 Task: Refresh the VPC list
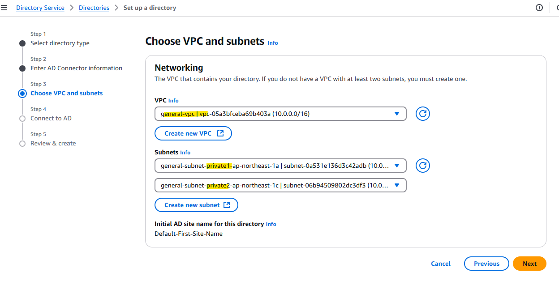click(x=422, y=114)
